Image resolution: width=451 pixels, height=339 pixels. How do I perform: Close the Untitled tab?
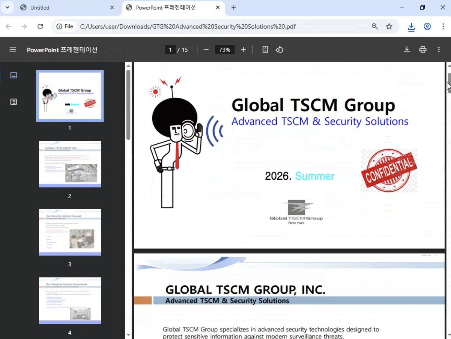112,7
